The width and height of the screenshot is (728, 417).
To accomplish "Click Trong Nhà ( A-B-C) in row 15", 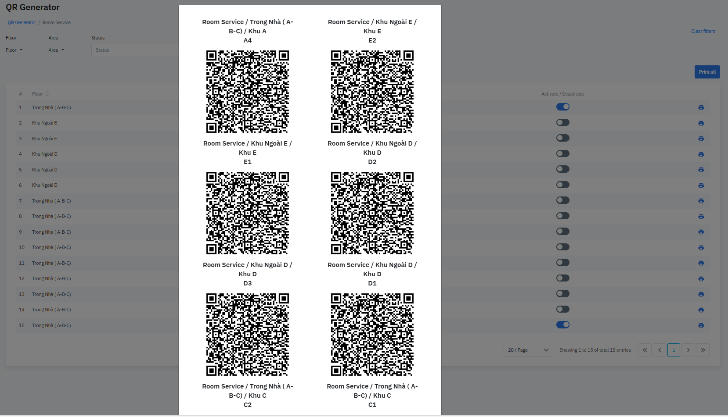I will tap(51, 325).
